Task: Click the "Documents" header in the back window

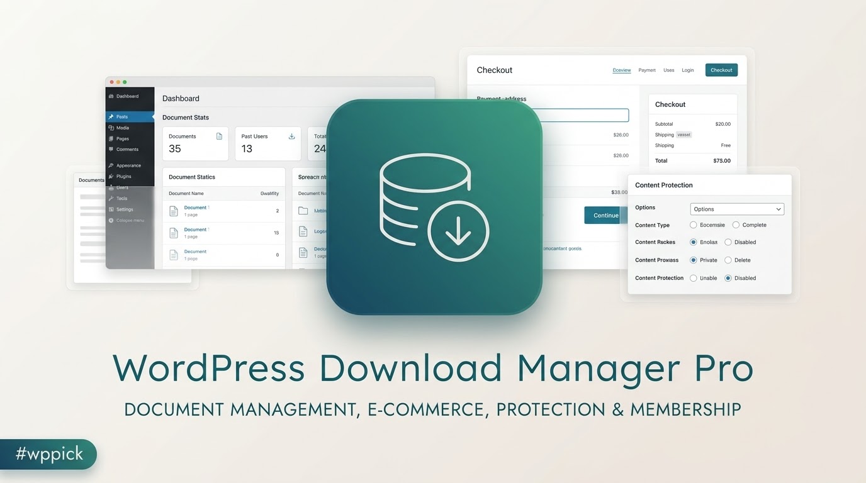Action: tap(91, 180)
